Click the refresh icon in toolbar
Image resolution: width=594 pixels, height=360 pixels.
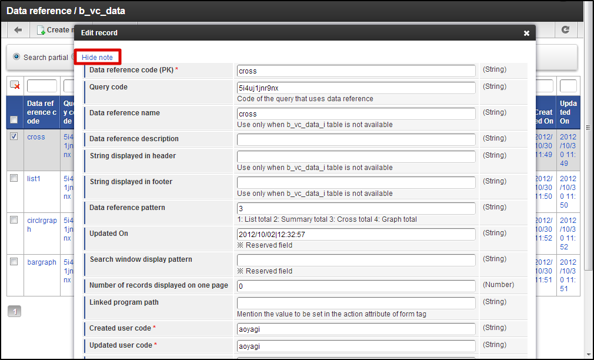[x=565, y=30]
